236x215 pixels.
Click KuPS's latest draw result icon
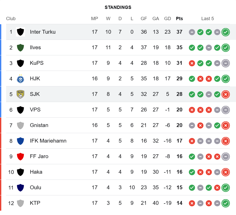point(226,63)
